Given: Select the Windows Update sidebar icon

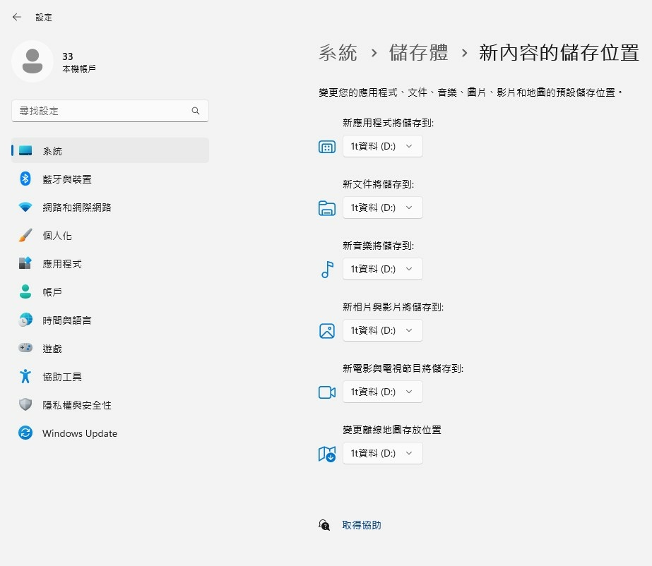Looking at the screenshot, I should pos(24,433).
